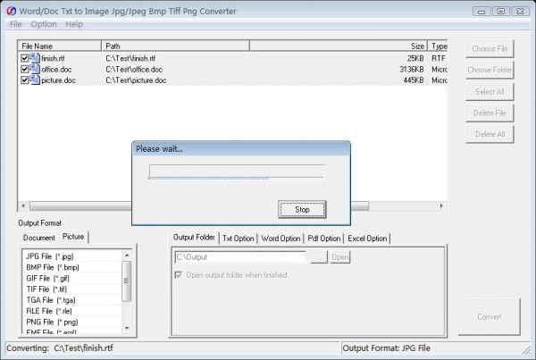Screen dimensions: 536x360
Task: Click the format list scroll up arrow
Action: click(127, 255)
